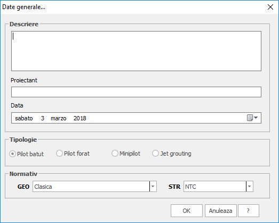Viewport: 279px width, 223px height.
Task: Open the calendar picker in the Data field
Action: coord(252,118)
